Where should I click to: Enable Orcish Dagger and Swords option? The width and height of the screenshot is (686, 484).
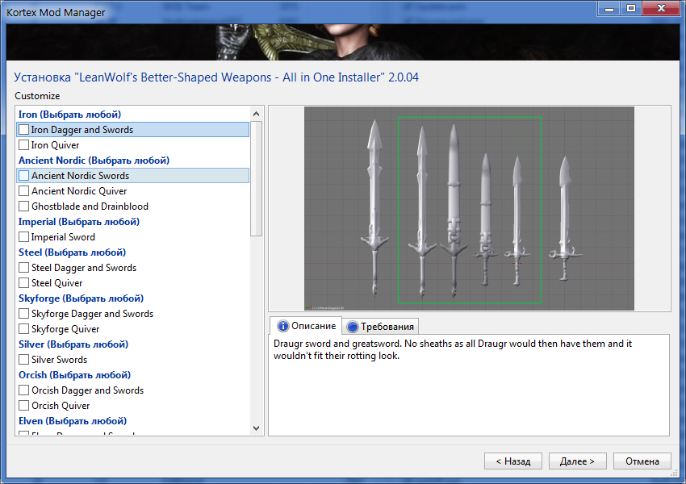click(24, 390)
